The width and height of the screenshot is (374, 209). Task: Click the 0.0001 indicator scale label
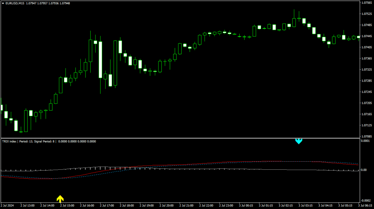coord(366,141)
